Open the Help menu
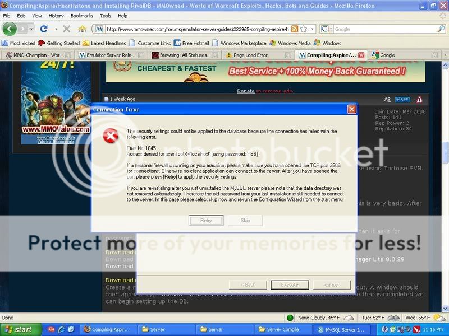The width and height of the screenshot is (449, 336). coord(122,16)
